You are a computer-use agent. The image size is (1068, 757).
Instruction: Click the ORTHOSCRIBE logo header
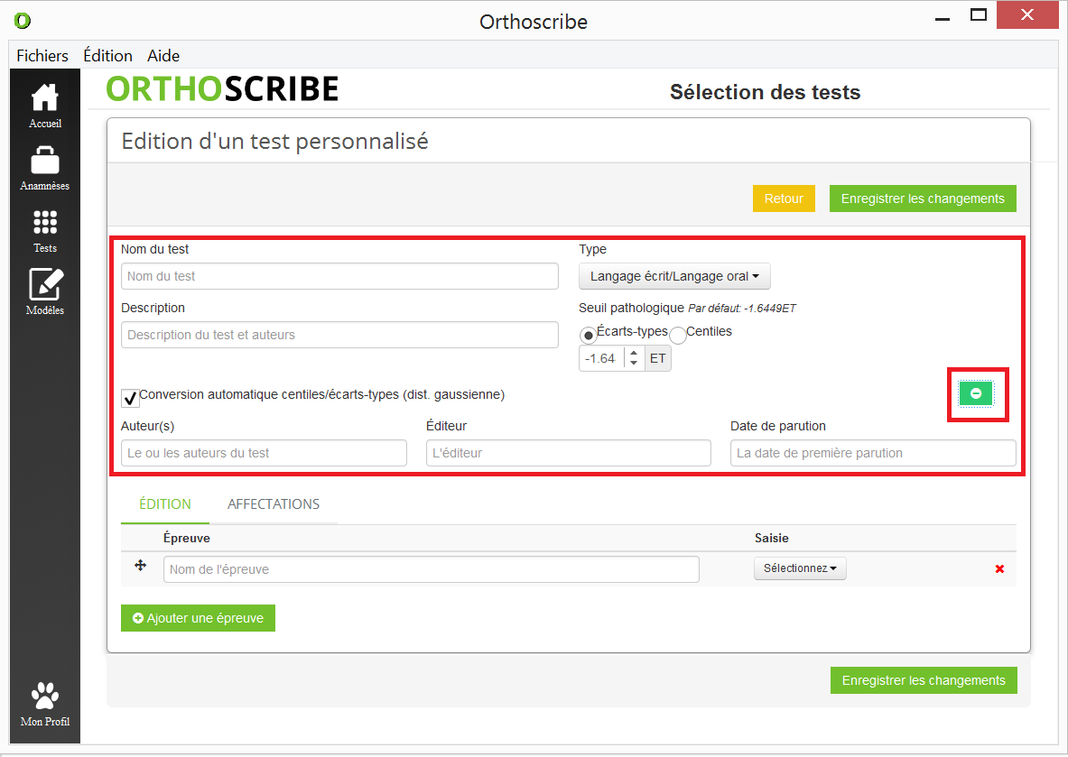pyautogui.click(x=222, y=89)
